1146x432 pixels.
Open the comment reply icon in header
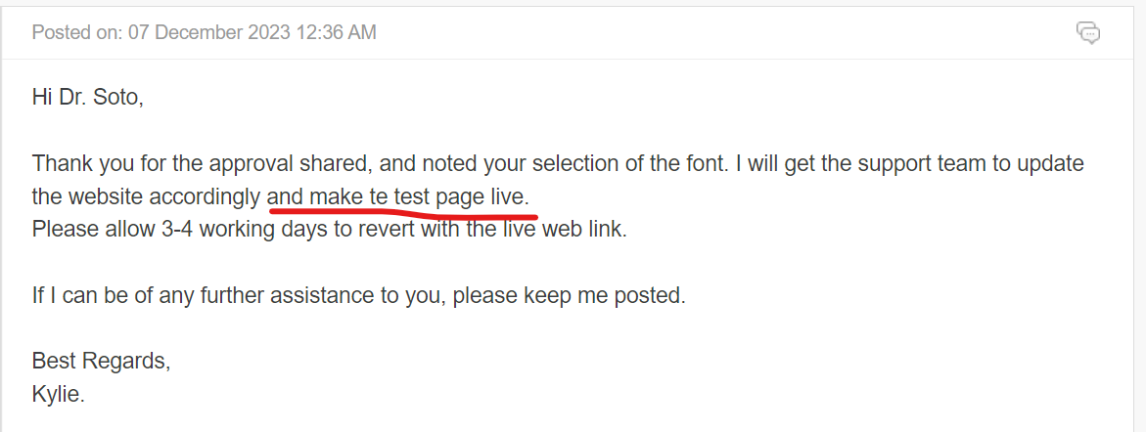click(x=1088, y=33)
